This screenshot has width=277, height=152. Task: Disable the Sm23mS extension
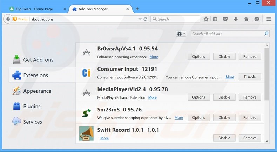click(224, 118)
